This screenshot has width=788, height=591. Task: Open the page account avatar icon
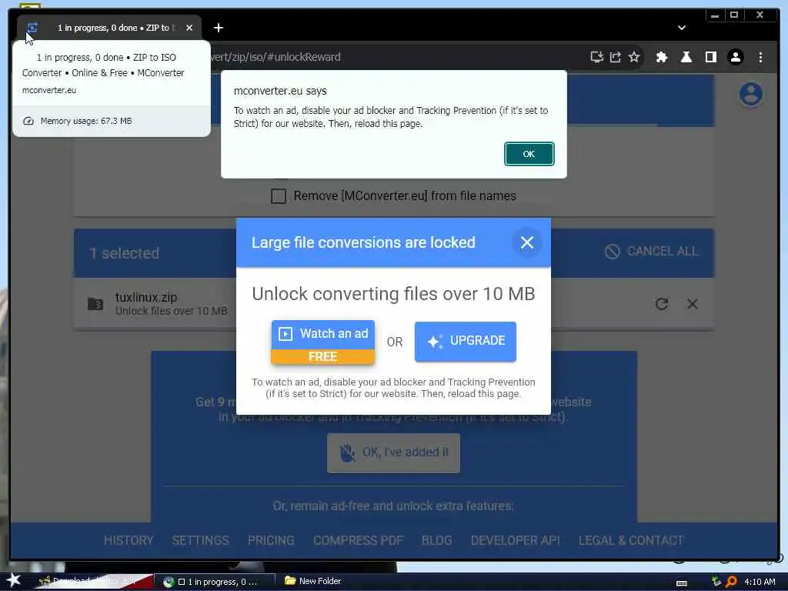point(750,94)
